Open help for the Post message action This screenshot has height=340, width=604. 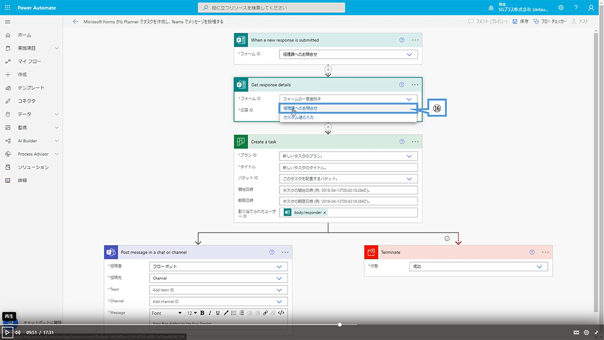tap(272, 252)
